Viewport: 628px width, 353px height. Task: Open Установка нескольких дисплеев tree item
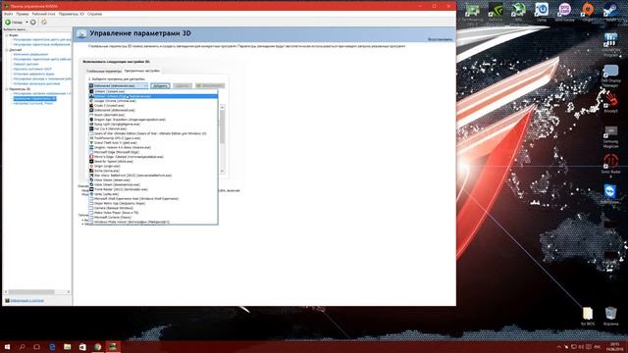pos(36,83)
